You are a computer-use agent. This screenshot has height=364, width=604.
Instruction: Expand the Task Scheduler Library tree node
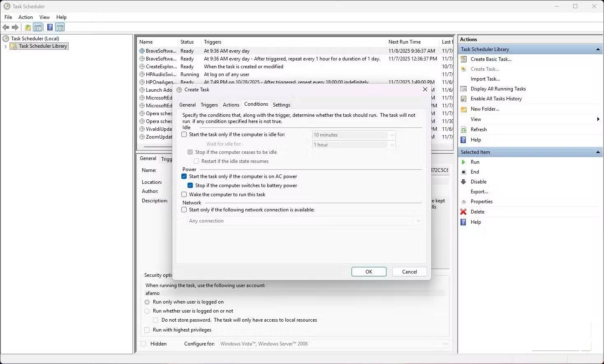(5, 46)
